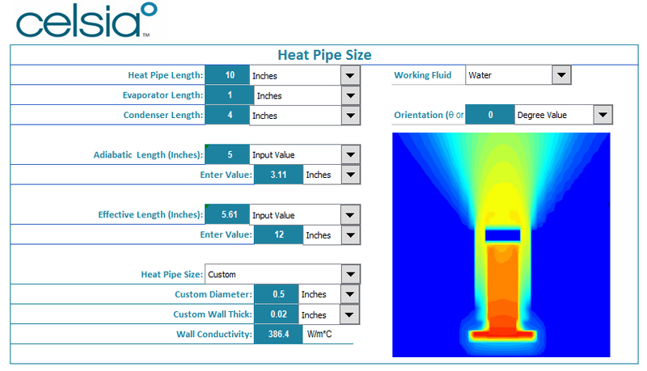This screenshot has width=647, height=371.
Task: Select the Effective Length value 5.61
Action: coord(227,214)
